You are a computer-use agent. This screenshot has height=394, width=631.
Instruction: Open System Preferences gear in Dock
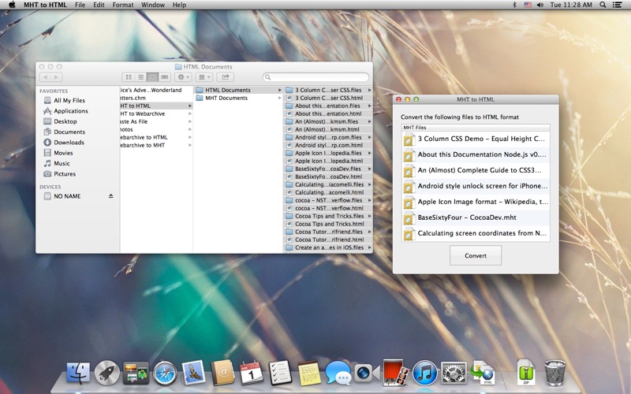(x=454, y=373)
